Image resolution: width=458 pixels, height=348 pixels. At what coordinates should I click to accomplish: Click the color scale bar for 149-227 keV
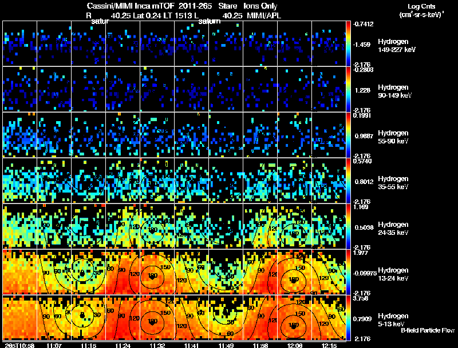348,43
